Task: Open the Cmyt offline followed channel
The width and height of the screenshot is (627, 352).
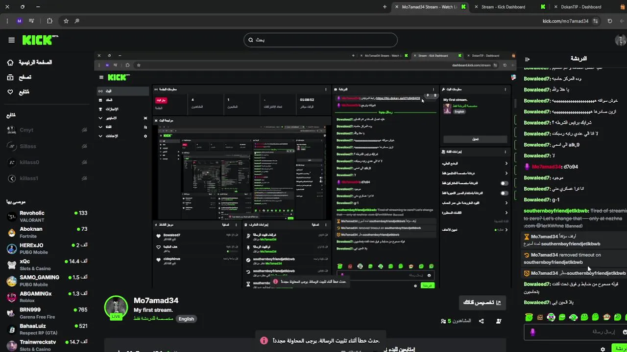Action: (x=47, y=130)
